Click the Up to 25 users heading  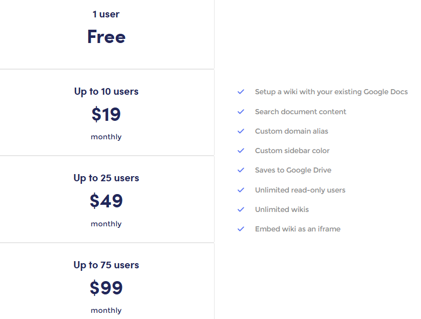click(107, 178)
